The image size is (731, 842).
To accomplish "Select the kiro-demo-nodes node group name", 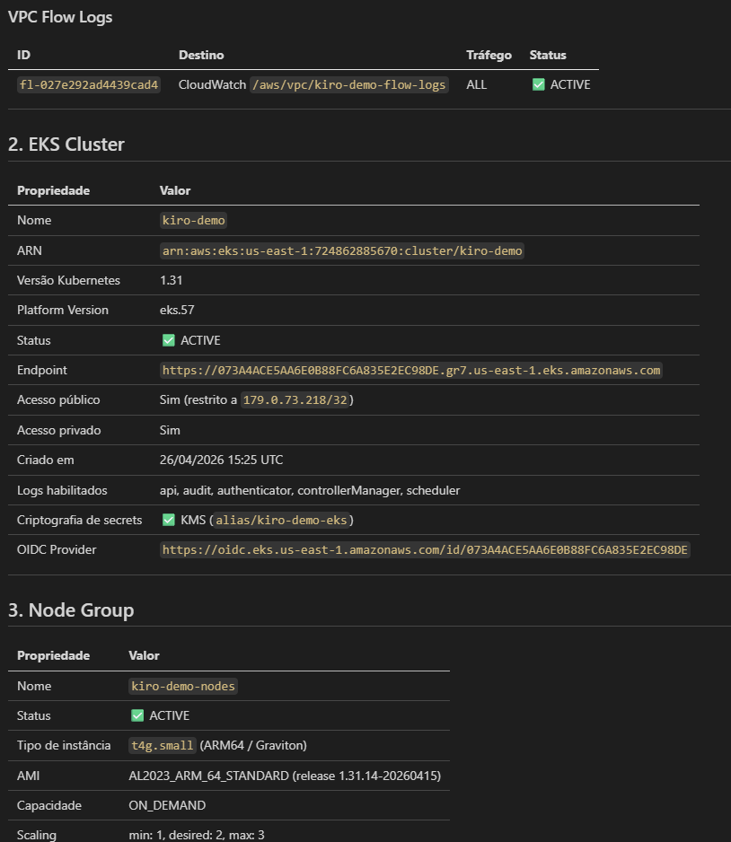I will coord(183,686).
